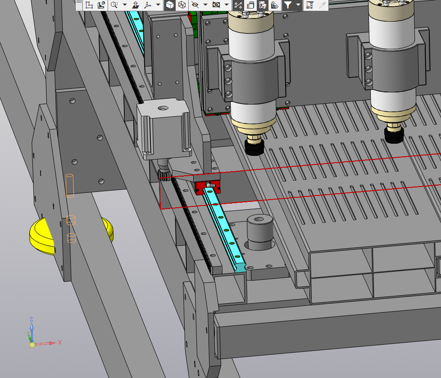This screenshot has width=441, height=378.
Task: Open the view orientation dropdown arrow
Action: (x=158, y=5)
